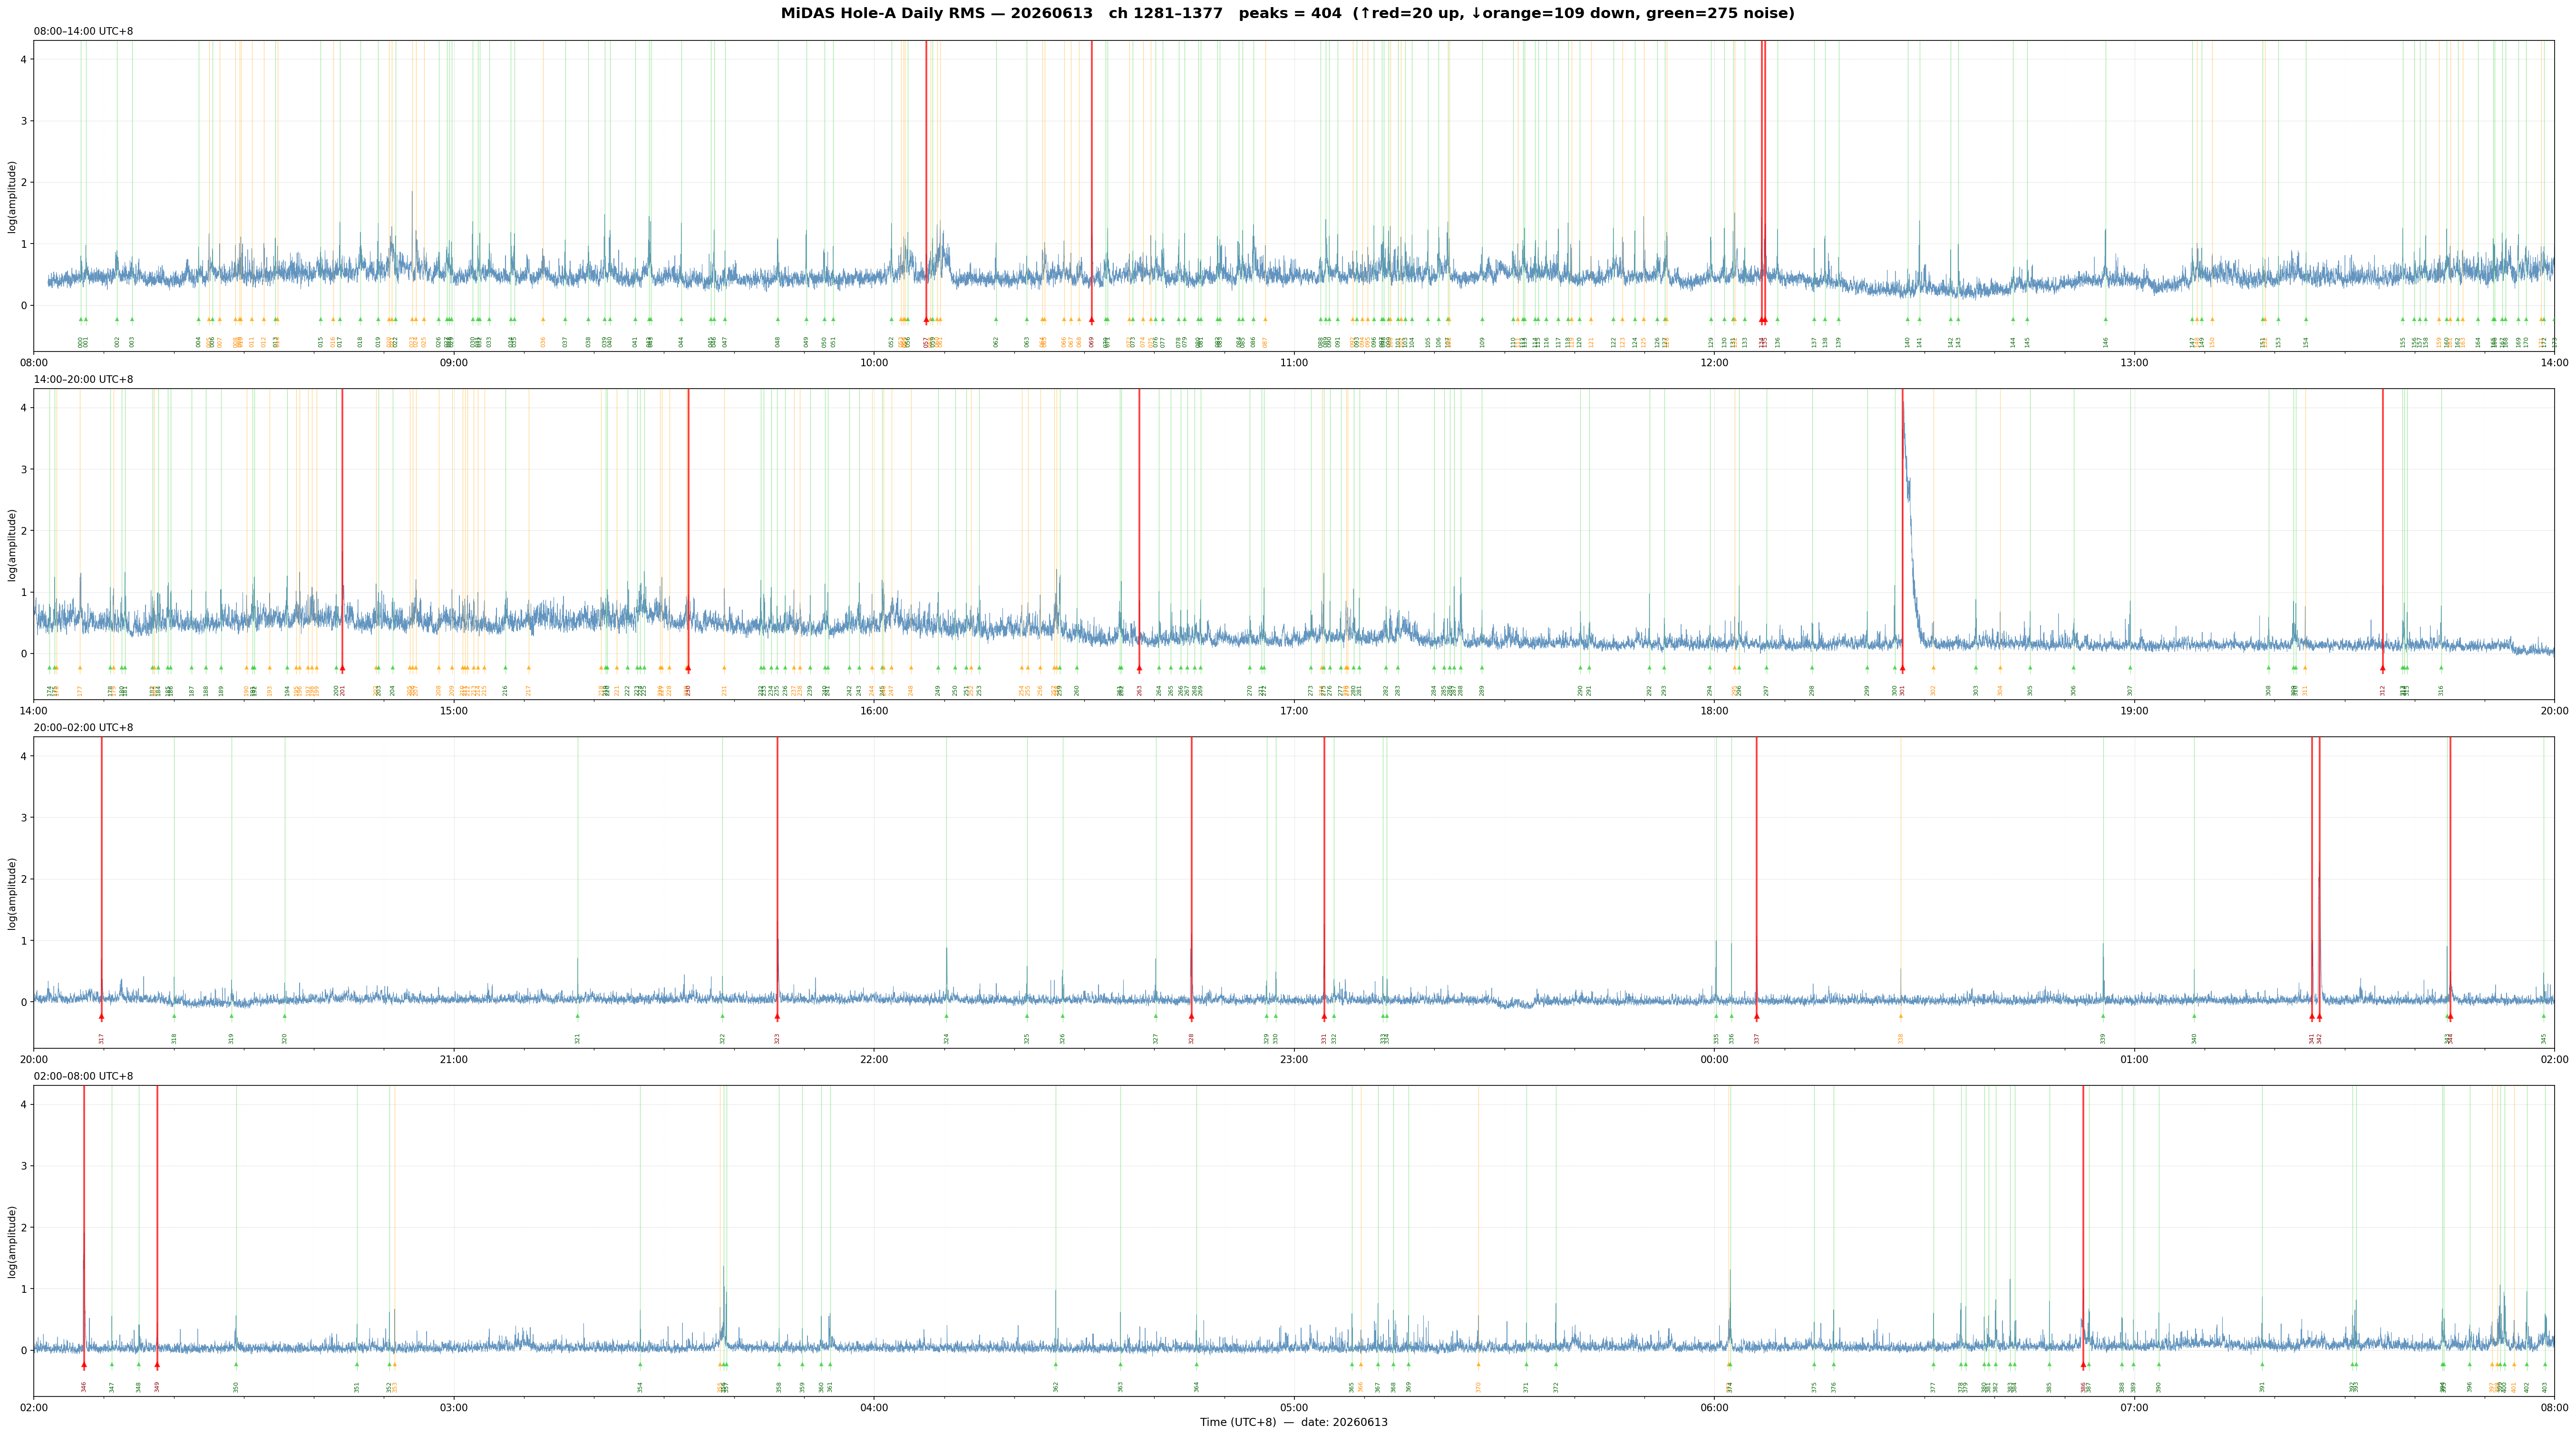Click the green noise marker labeled 319
2576x1435 pixels.
(x=231, y=1016)
